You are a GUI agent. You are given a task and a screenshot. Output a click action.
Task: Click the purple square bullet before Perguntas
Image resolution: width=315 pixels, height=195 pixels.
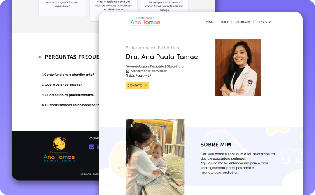tap(40, 57)
